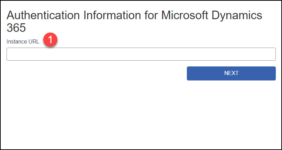Click the Authentication Information heading
This screenshot has width=282, height=150.
coord(134,22)
